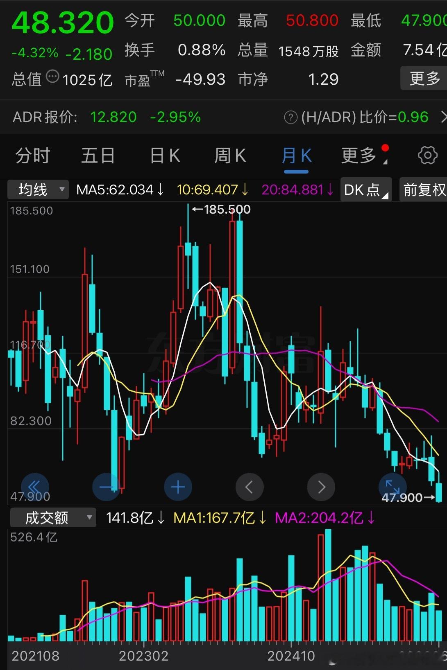Tap the MA1:167.7亿 volume average
This screenshot has height=670, width=447.
coord(220,518)
